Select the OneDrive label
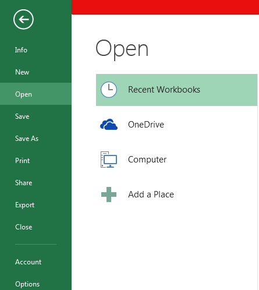 pyautogui.click(x=146, y=125)
